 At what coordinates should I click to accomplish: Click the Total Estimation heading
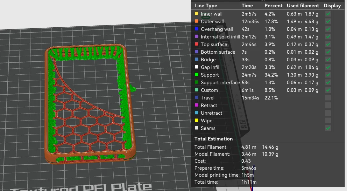click(214, 139)
